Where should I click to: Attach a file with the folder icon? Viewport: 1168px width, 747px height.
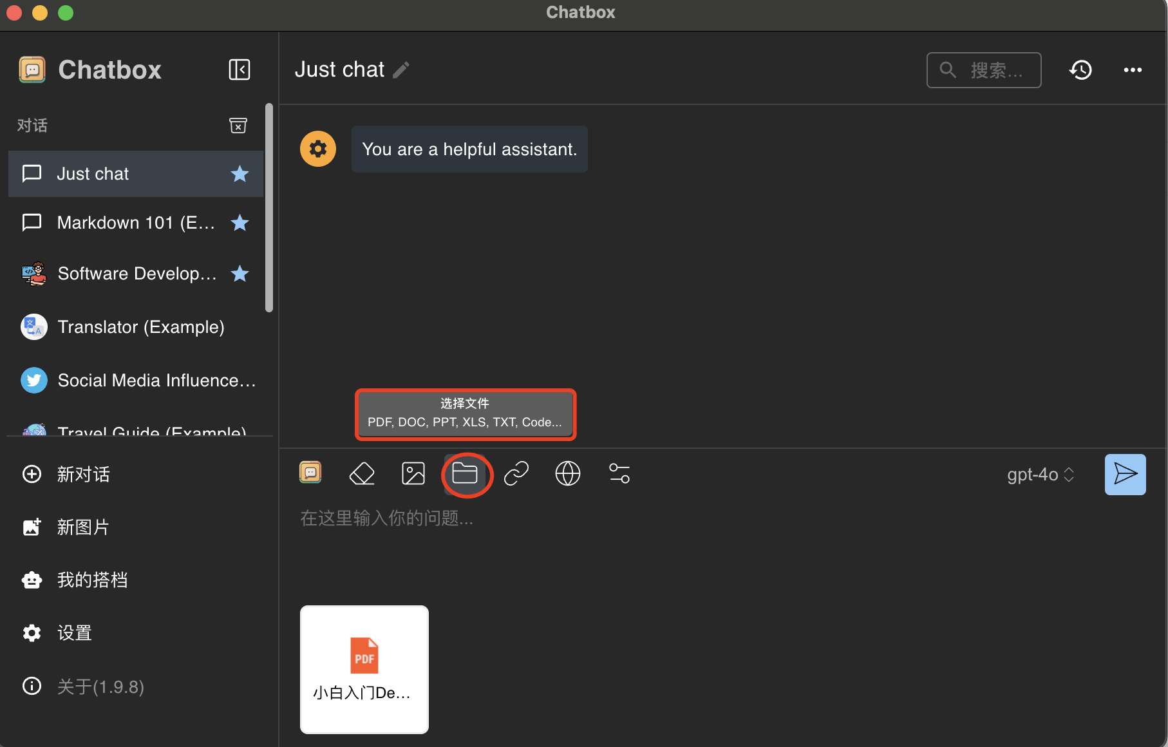pos(465,474)
